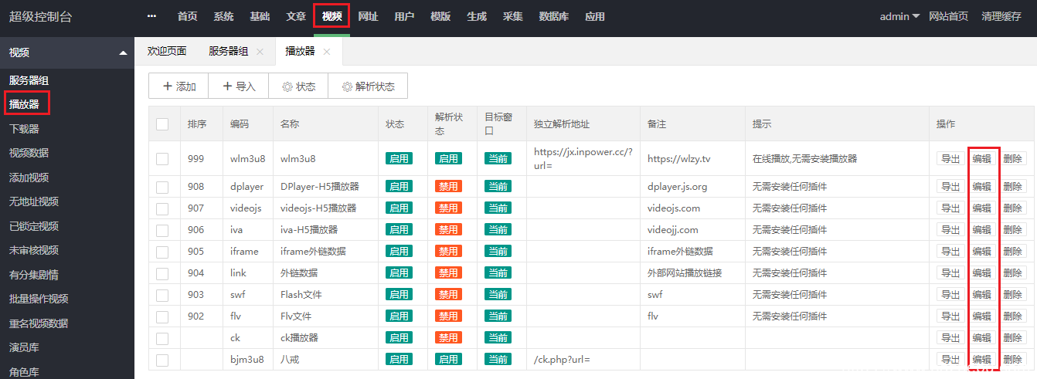Viewport: 1037px width, 379px height.
Task: Click 清理缓存 link
Action: tap(1001, 16)
